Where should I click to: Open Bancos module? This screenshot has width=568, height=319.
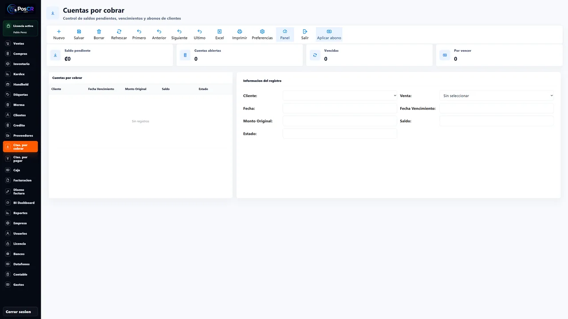click(x=20, y=254)
